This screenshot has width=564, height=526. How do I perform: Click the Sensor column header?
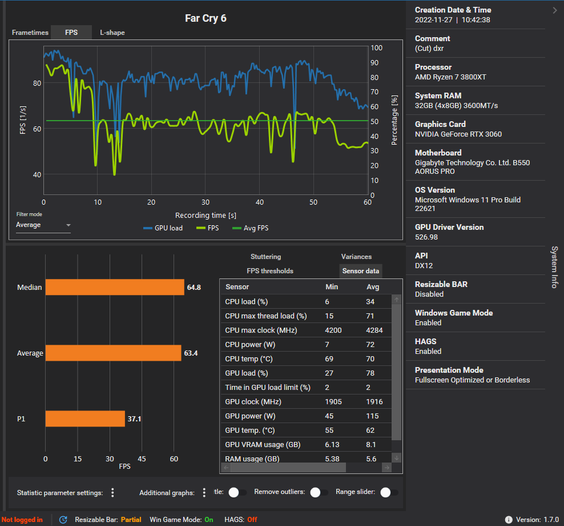tap(237, 287)
